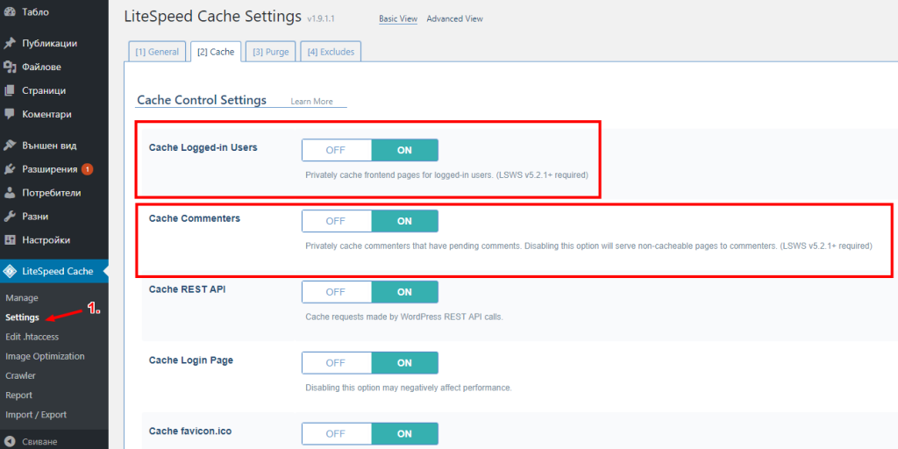Click the plugin icon for Разширения
The width and height of the screenshot is (898, 449).
tap(10, 169)
